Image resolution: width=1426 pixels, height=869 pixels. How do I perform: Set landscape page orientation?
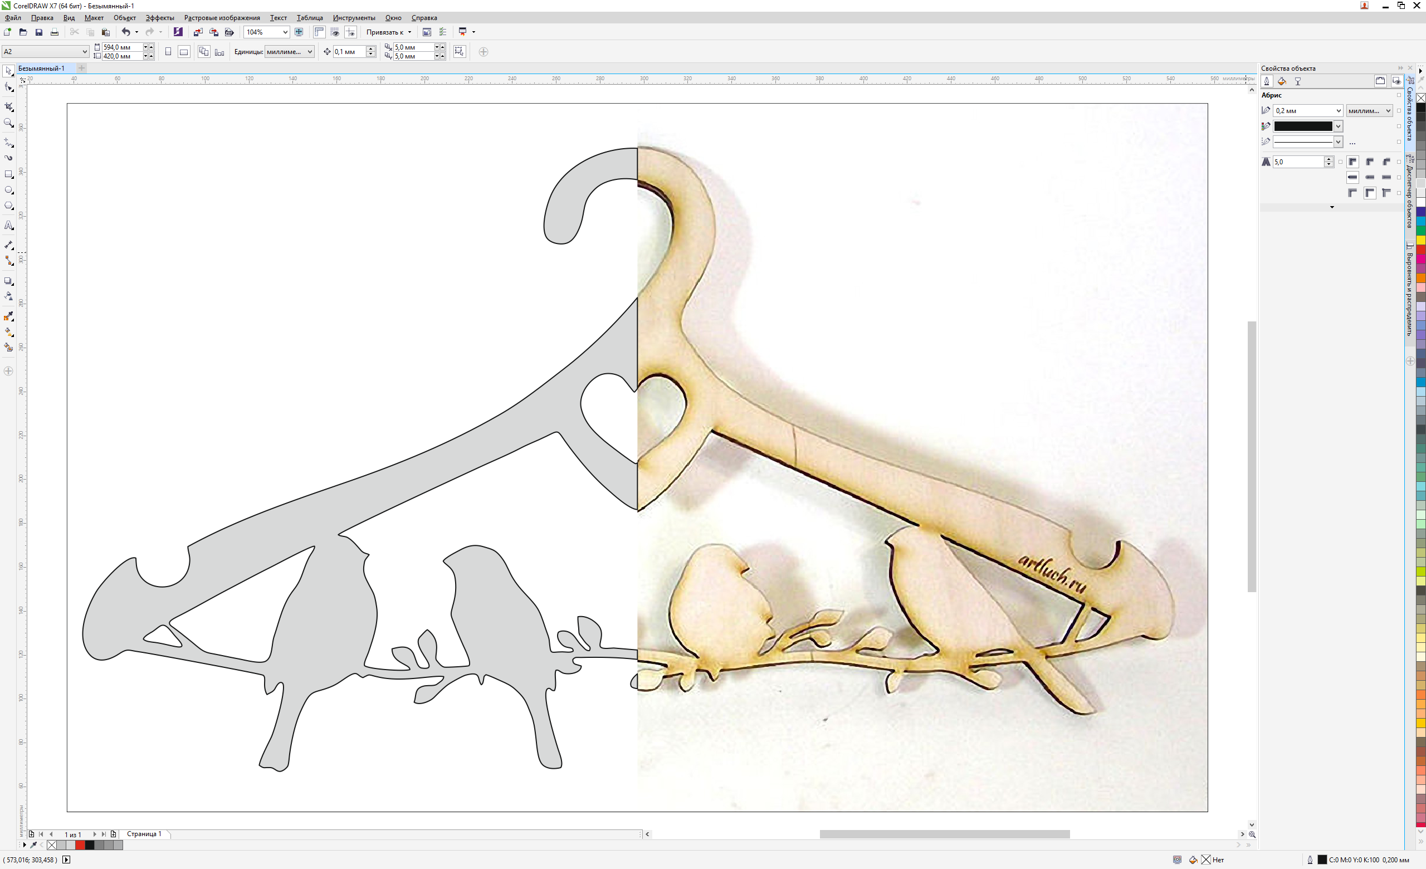point(183,52)
